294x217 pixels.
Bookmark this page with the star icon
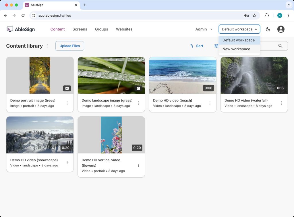click(x=254, y=16)
